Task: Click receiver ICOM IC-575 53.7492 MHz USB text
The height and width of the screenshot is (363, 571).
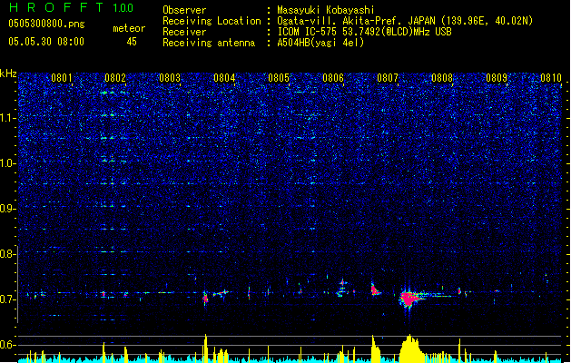Action: 364,32
